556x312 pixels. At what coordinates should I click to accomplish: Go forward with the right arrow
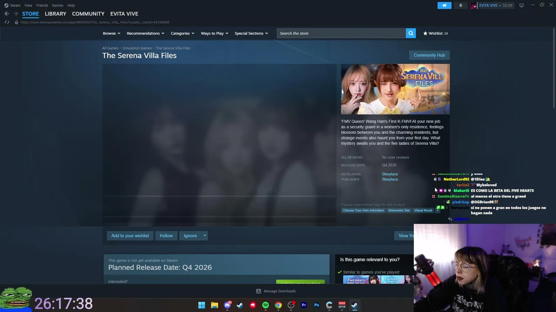(16, 14)
